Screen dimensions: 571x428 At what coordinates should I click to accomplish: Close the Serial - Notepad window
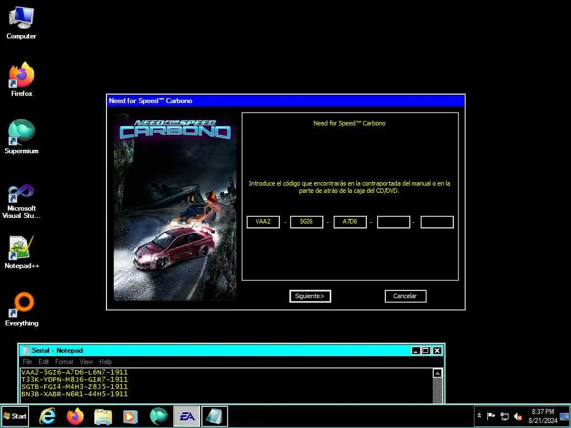(437, 351)
